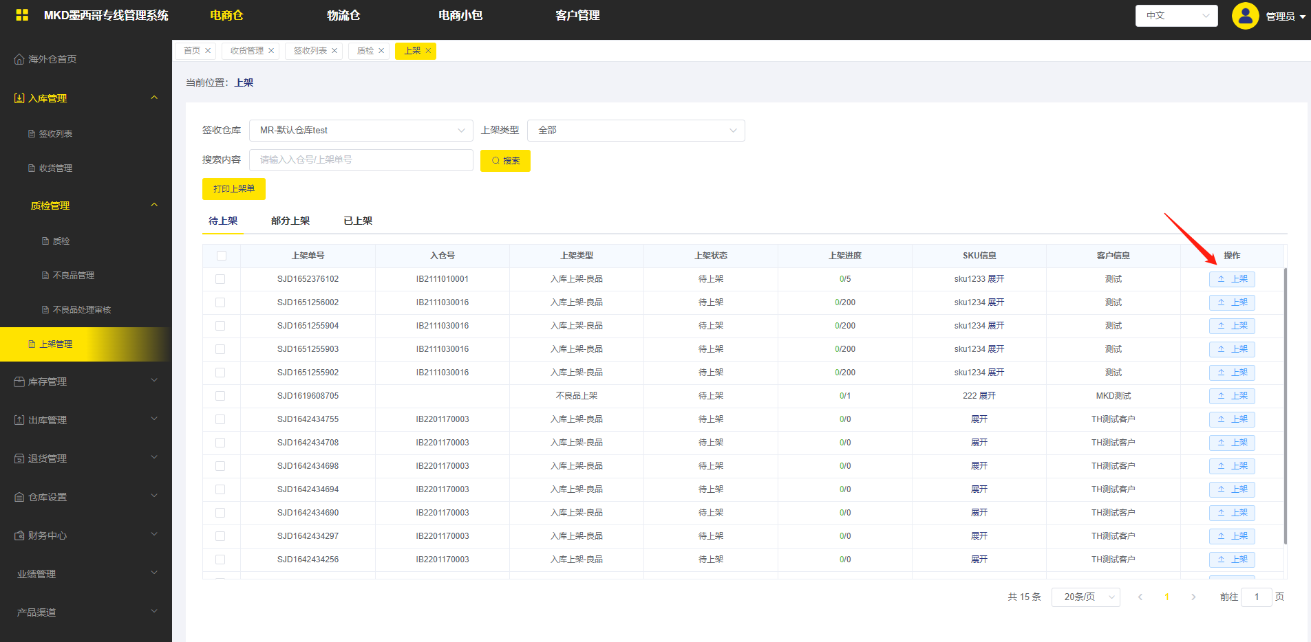Open the 20条/页 page size dropdown
Image resolution: width=1311 pixels, height=642 pixels.
coord(1085,597)
